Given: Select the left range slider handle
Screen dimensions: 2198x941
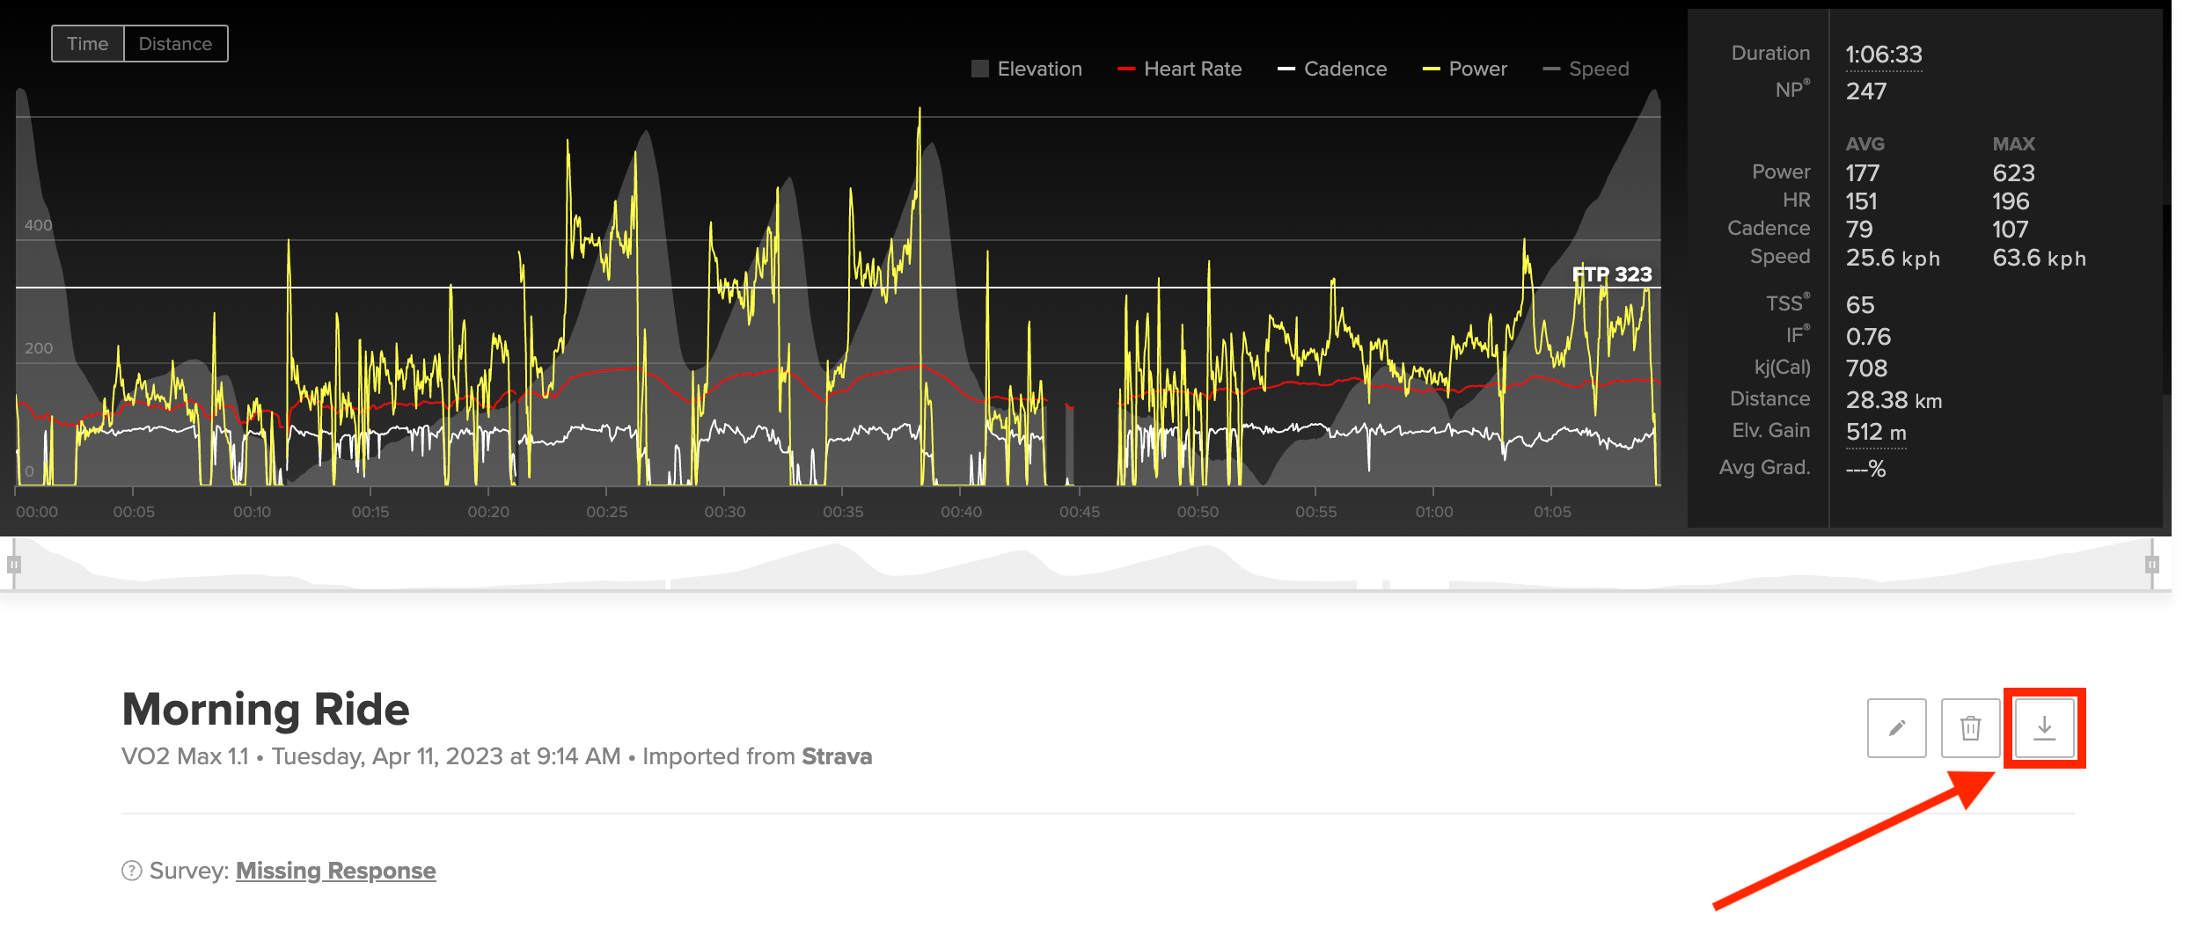Looking at the screenshot, I should (13, 565).
